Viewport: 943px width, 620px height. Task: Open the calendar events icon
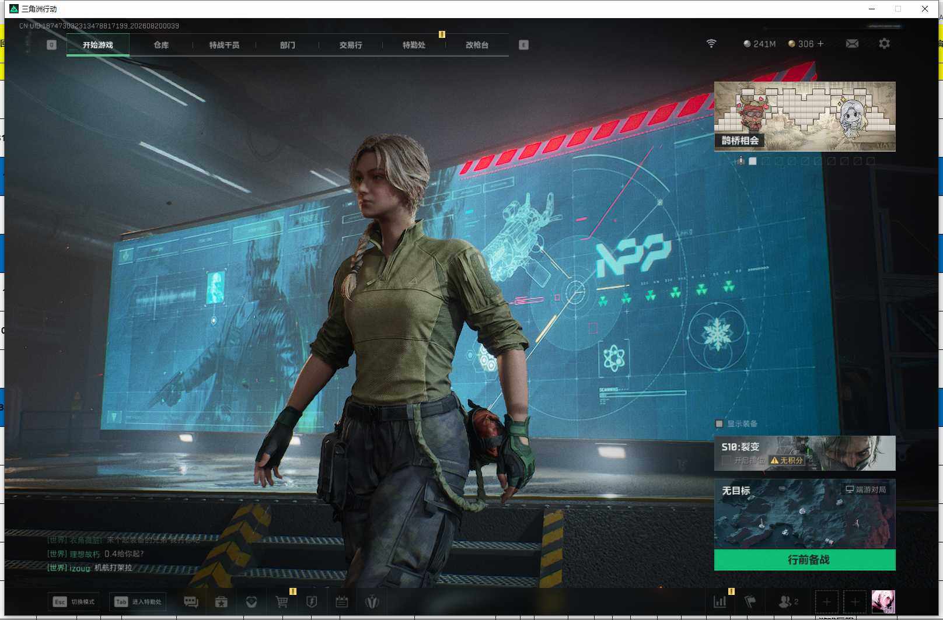(x=342, y=602)
